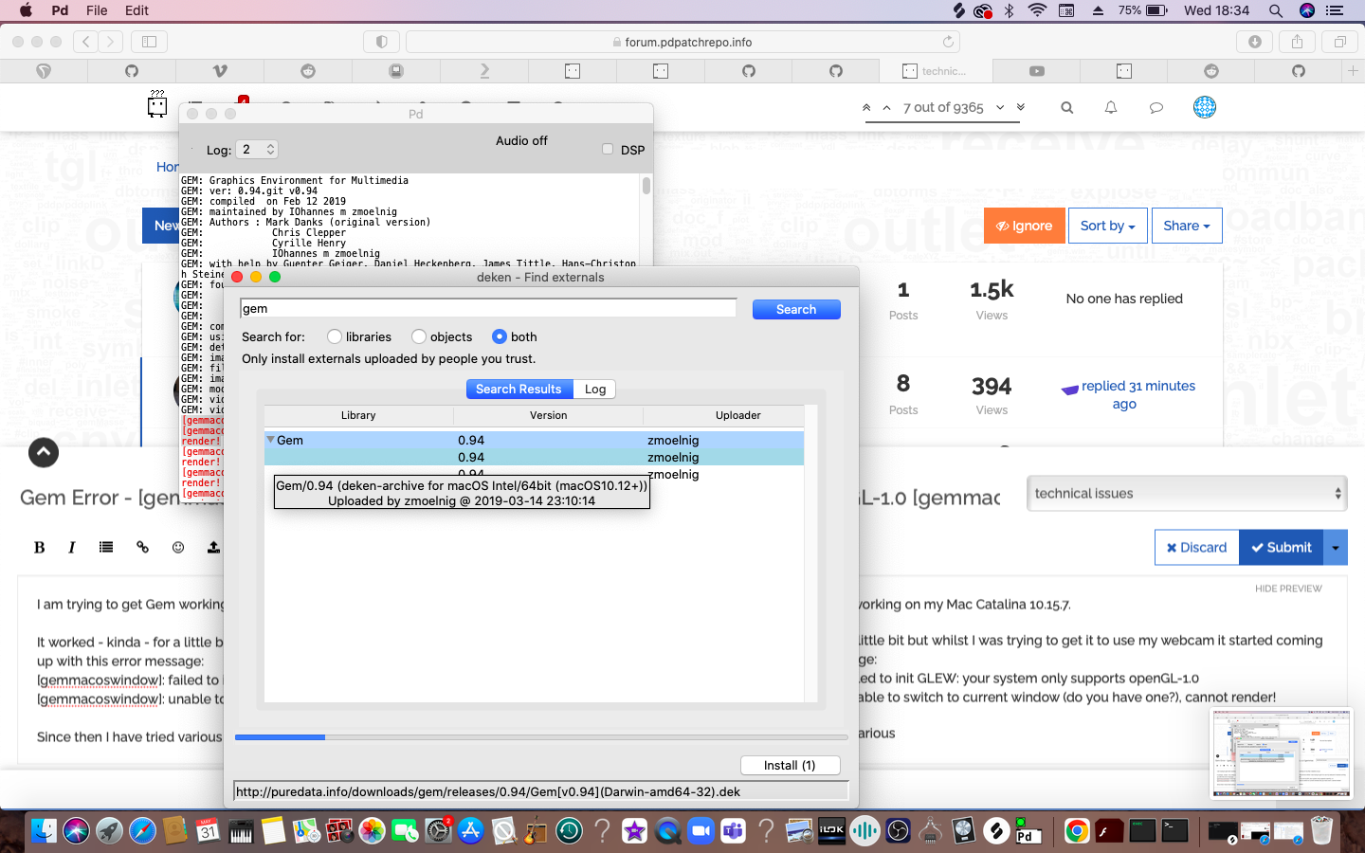Open the technical issues category dropdown
Screen dimensions: 1365x853
[1187, 494]
